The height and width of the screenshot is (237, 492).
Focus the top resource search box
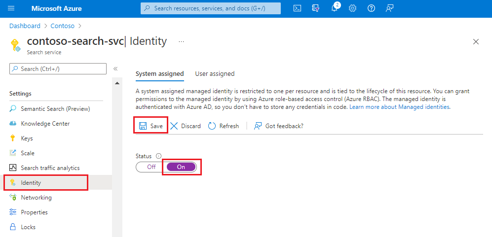point(211,8)
